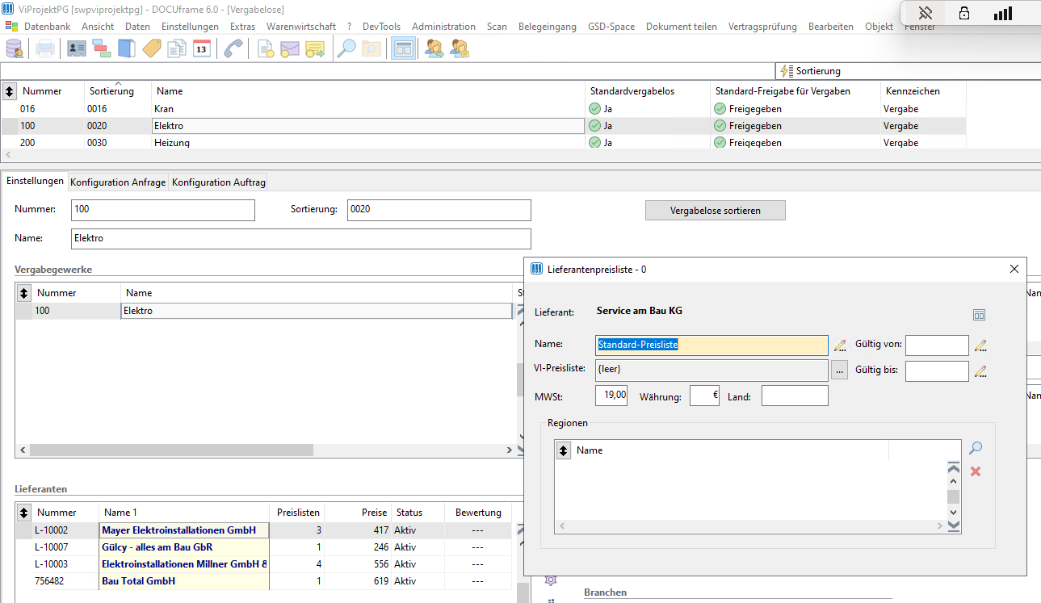Click the Sortierung field showing 0020

439,210
